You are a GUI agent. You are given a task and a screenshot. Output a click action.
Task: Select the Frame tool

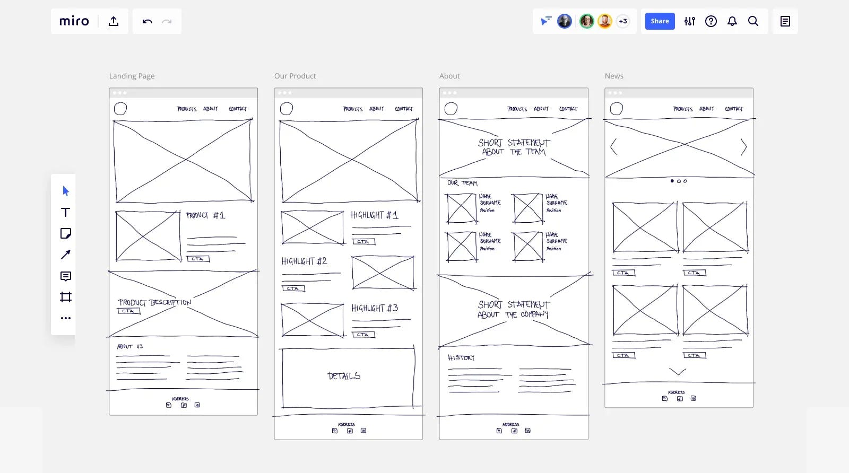point(66,297)
